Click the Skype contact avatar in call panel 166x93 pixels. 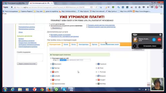(x=135, y=40)
